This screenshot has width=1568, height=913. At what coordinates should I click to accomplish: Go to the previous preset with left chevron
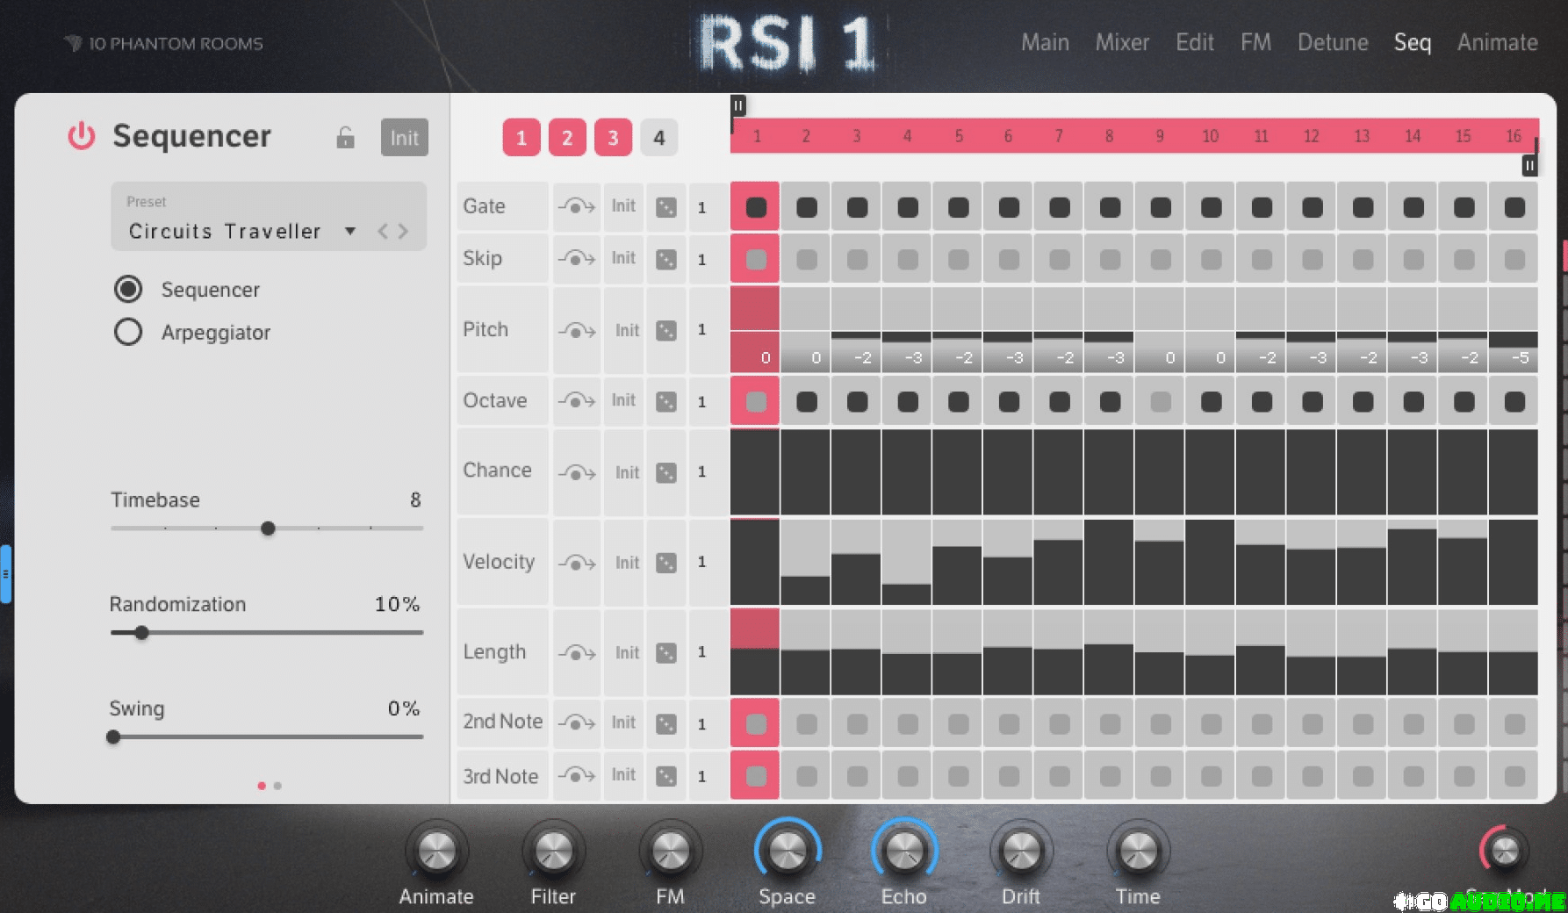point(382,231)
